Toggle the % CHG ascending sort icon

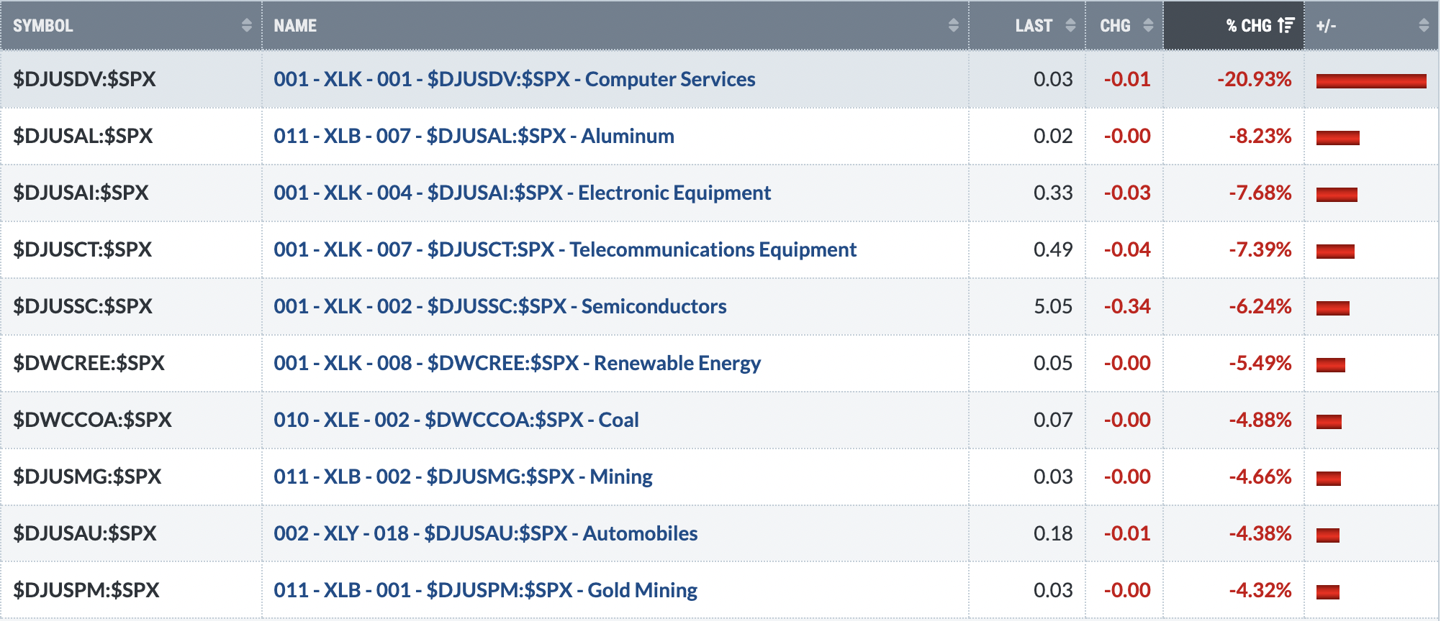tap(1286, 25)
